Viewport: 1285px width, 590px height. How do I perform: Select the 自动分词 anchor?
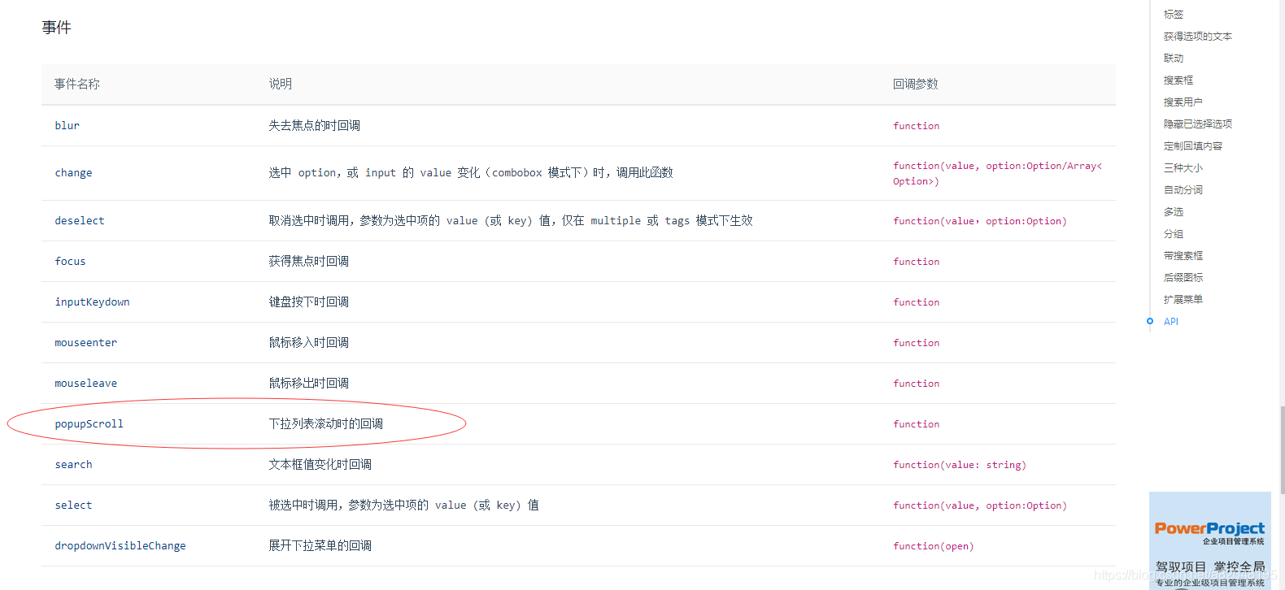click(x=1183, y=190)
